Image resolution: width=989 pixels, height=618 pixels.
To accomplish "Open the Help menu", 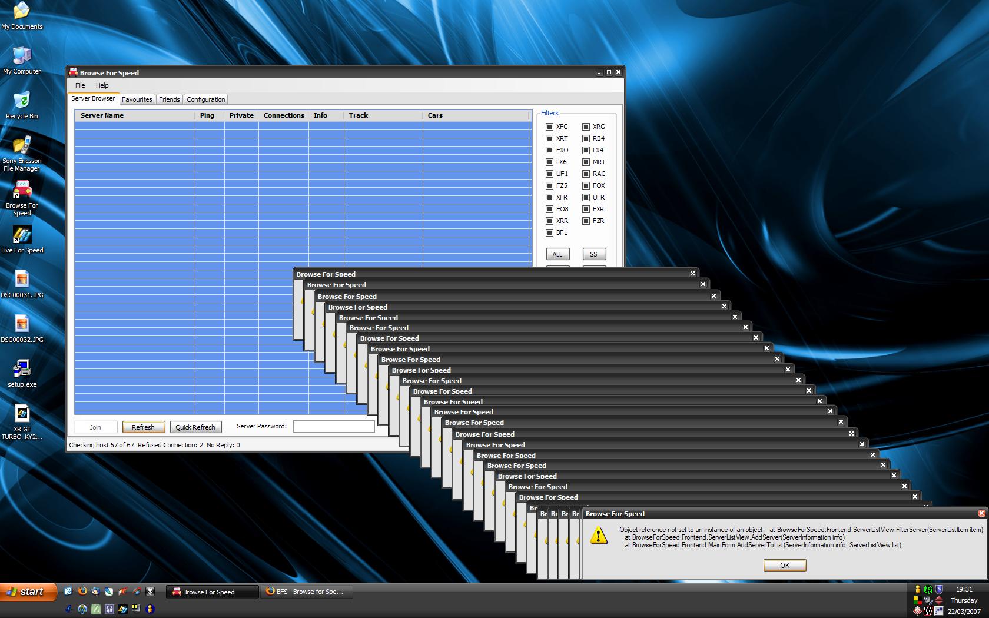I will [x=102, y=85].
